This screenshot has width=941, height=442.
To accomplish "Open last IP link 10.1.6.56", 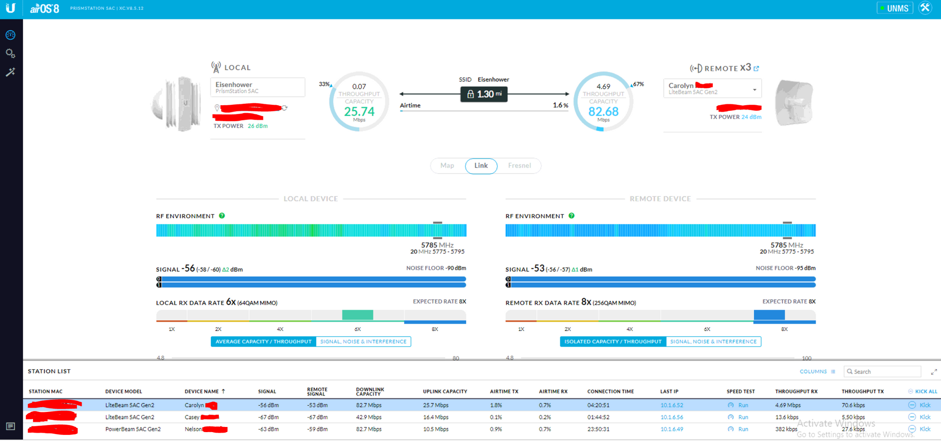I will click(x=671, y=417).
